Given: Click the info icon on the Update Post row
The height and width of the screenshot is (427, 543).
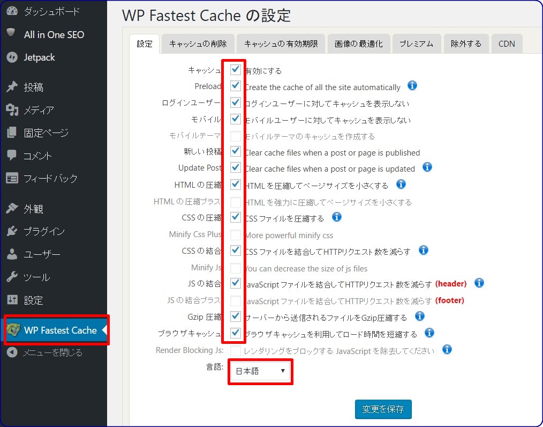Looking at the screenshot, I should click(x=427, y=167).
